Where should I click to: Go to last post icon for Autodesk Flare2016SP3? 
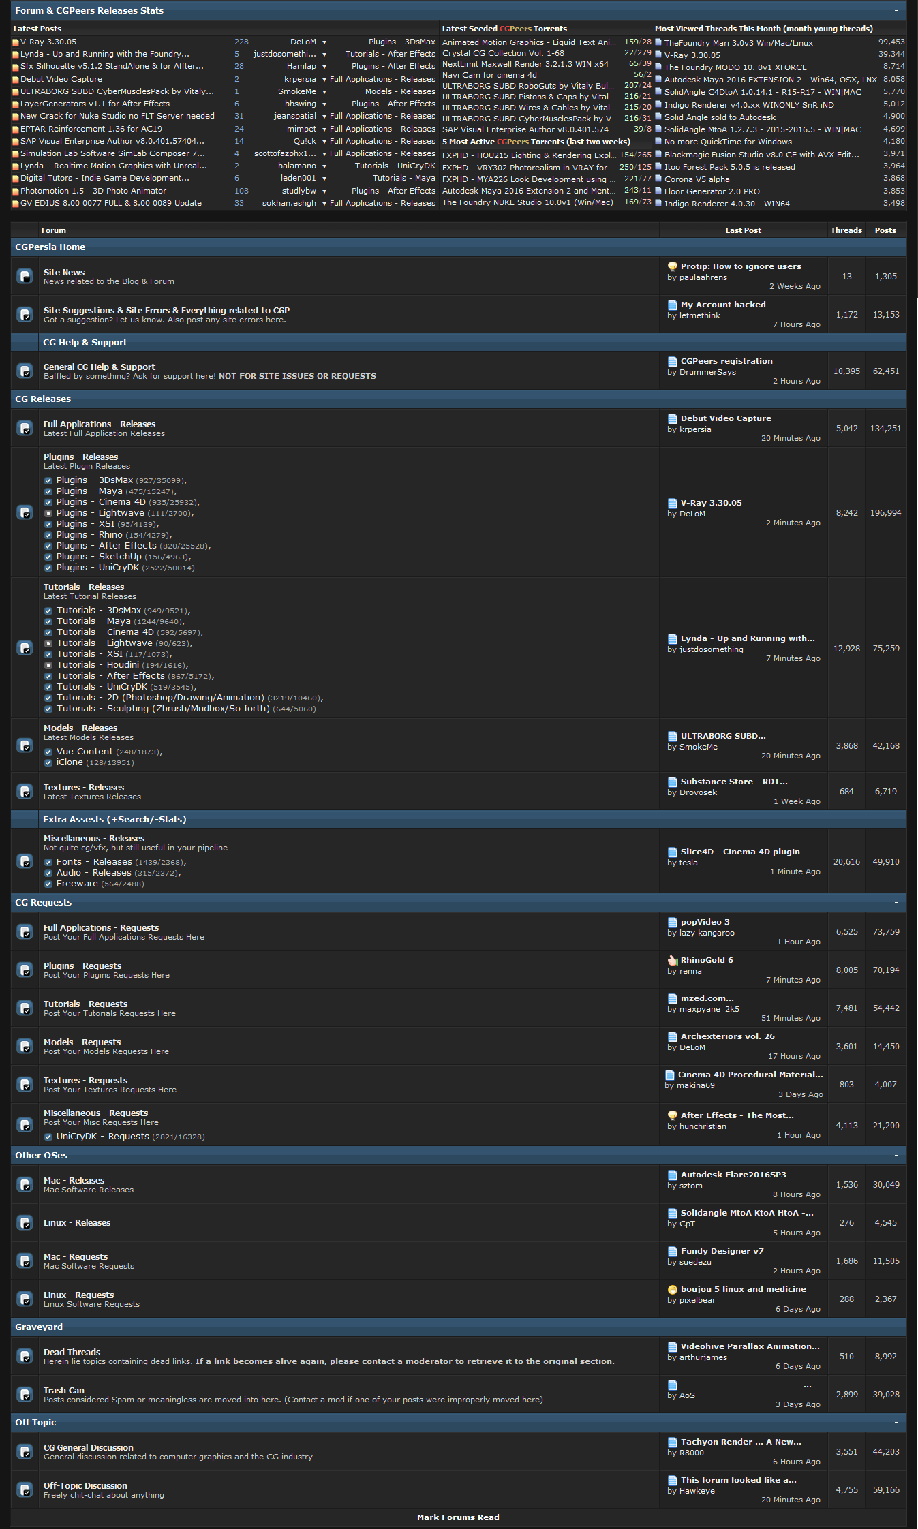point(672,1175)
